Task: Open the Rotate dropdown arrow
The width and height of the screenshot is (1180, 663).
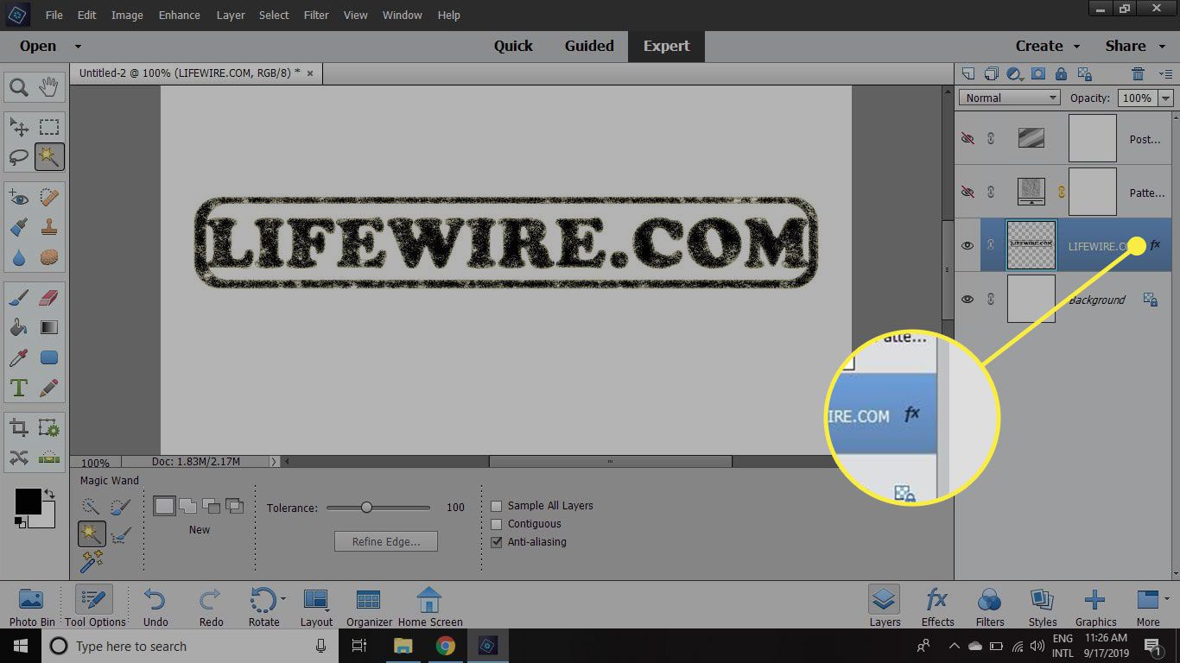Action: point(283,597)
